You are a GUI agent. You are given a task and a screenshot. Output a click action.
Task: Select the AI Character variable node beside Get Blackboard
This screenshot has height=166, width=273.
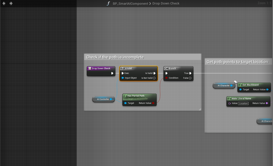224,85
